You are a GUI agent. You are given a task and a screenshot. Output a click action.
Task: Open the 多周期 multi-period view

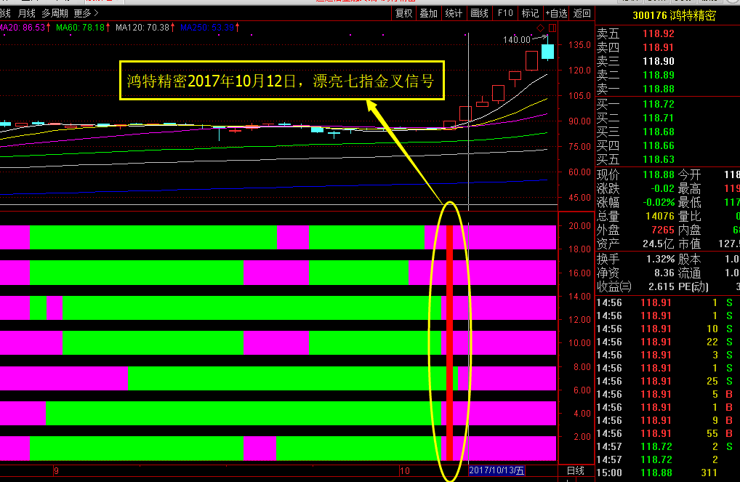tap(55, 13)
